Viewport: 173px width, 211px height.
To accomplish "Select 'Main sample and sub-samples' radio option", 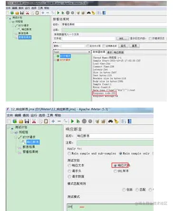I will [92, 153].
